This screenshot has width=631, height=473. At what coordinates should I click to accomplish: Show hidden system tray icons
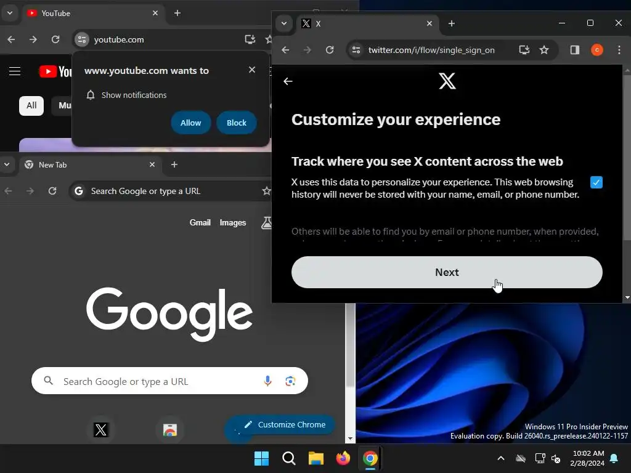pyautogui.click(x=501, y=458)
